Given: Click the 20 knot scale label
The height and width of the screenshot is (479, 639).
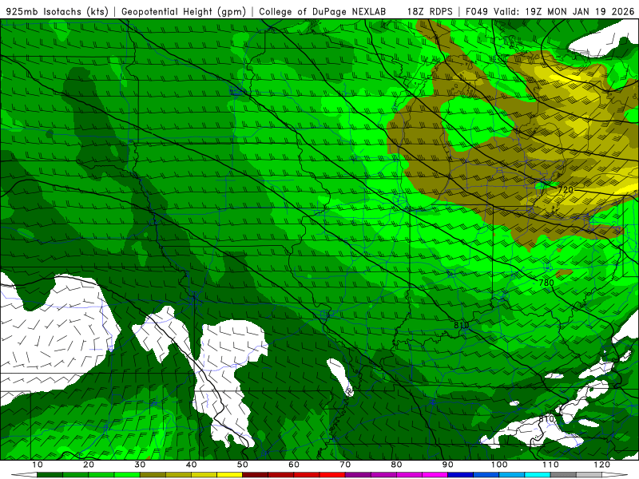Looking at the screenshot, I should click(89, 465).
